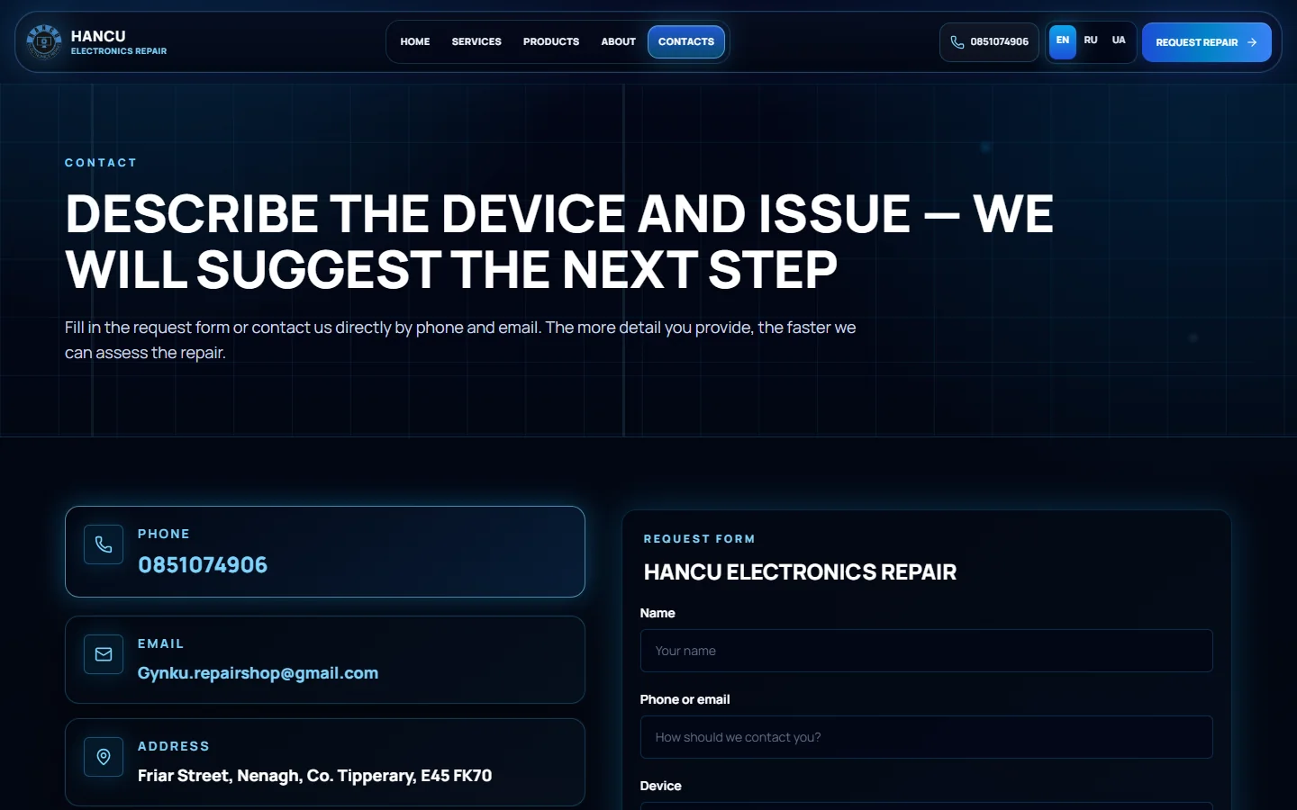1297x810 pixels.
Task: Click the EMAIL card label
Action: click(161, 643)
